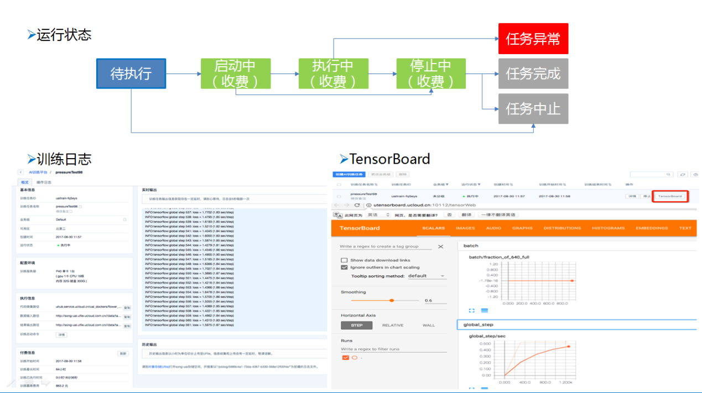Select the run's orange circle radio button
The height and width of the screenshot is (393, 702).
click(x=354, y=358)
